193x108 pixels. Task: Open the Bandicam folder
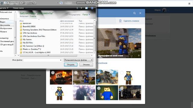[x=27, y=23]
